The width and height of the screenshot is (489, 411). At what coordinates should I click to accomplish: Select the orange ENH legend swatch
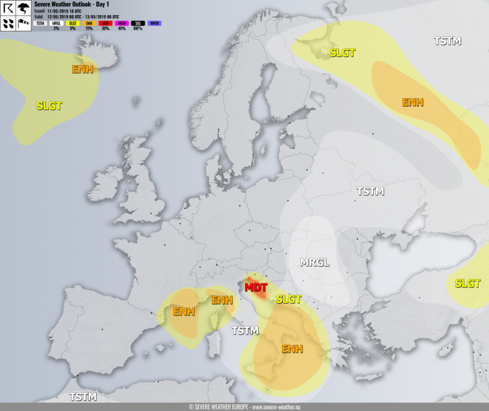pos(89,23)
